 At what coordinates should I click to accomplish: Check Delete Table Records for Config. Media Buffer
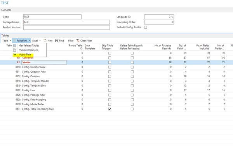point(132,104)
